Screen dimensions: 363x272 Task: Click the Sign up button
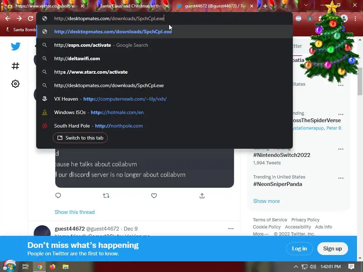[x=333, y=249]
